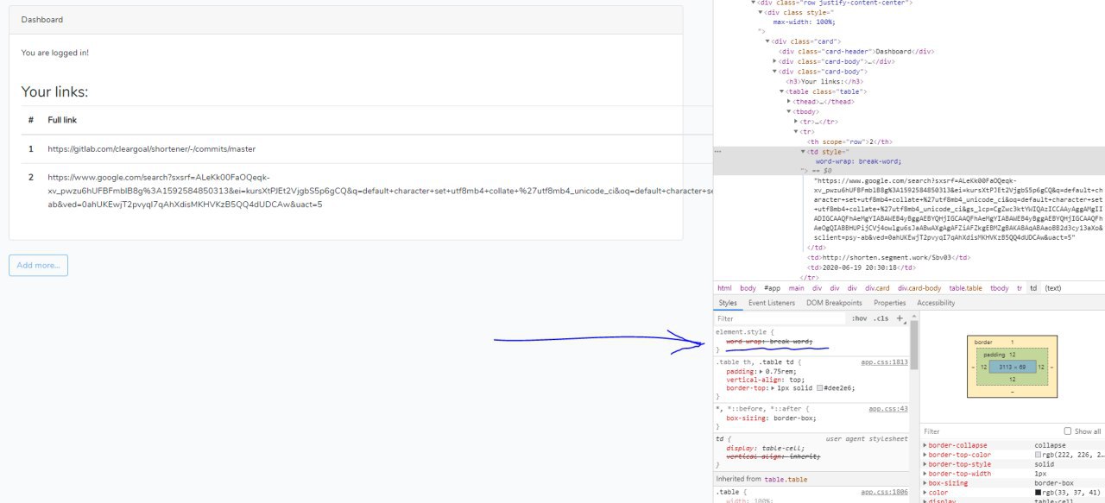The width and height of the screenshot is (1105, 503).
Task: Click the Add more... button
Action: [38, 265]
